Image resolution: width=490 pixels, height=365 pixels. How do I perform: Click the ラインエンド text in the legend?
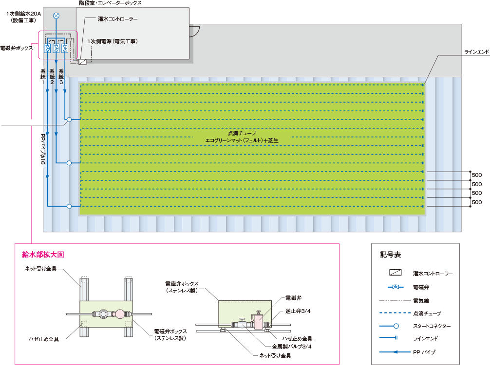pyautogui.click(x=425, y=338)
